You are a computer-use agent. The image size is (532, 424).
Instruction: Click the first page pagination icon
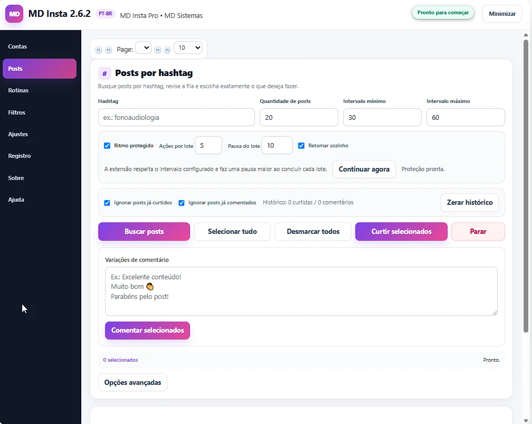tap(98, 50)
